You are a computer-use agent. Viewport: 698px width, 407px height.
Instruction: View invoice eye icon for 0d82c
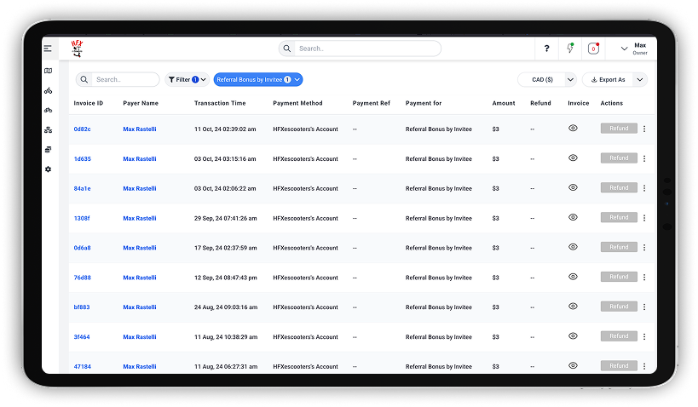coord(573,128)
